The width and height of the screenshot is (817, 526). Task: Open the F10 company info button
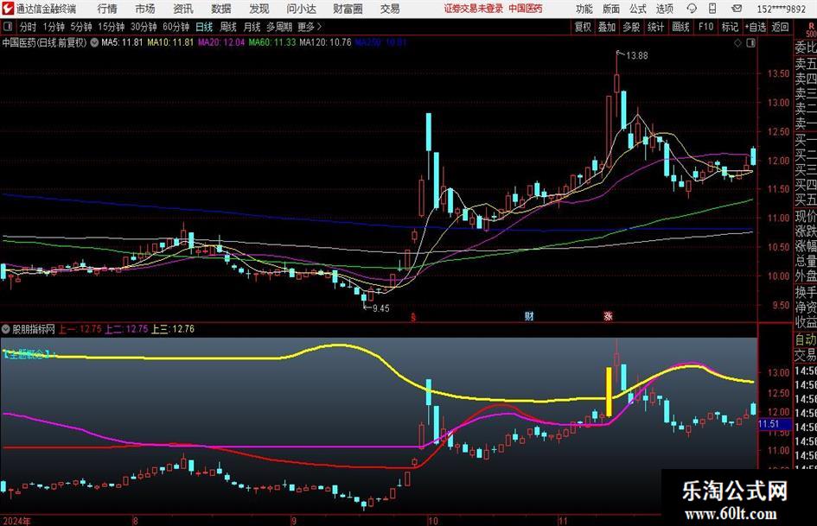click(705, 27)
